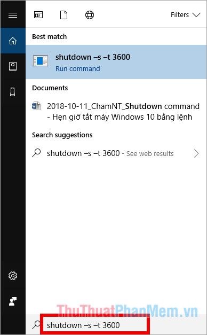Run the shutdown –s –t 3600 best match
Viewport: 207px width, 335px height.
tap(116, 62)
